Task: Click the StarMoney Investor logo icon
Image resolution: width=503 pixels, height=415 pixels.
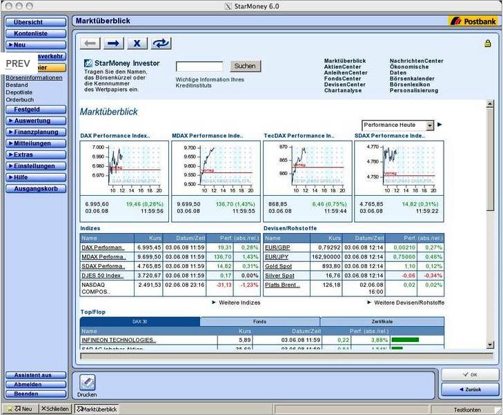Action: (x=88, y=63)
